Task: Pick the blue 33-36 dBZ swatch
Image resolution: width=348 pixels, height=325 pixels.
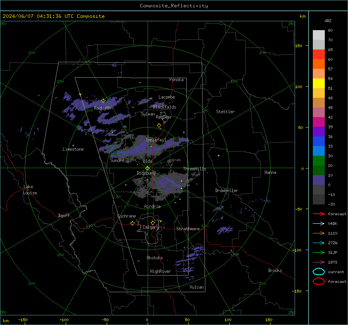Action: (319, 141)
